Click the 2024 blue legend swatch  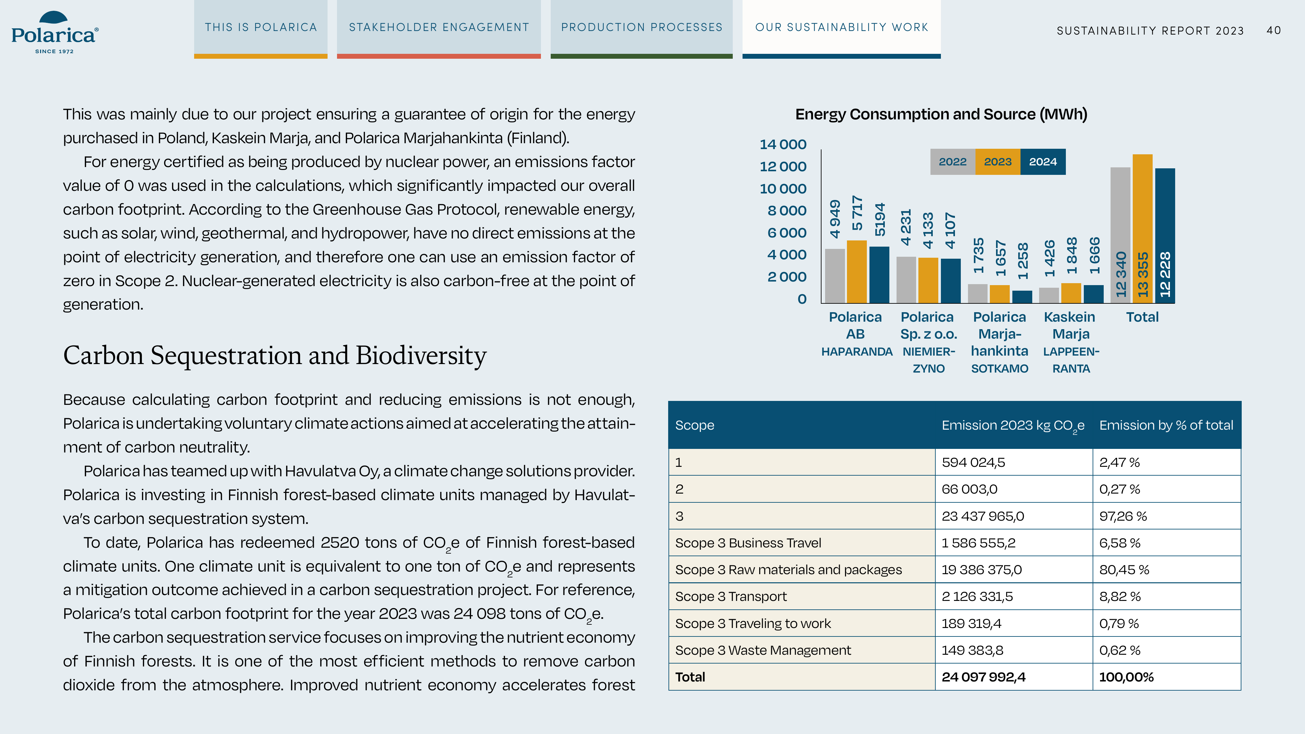point(1043,161)
